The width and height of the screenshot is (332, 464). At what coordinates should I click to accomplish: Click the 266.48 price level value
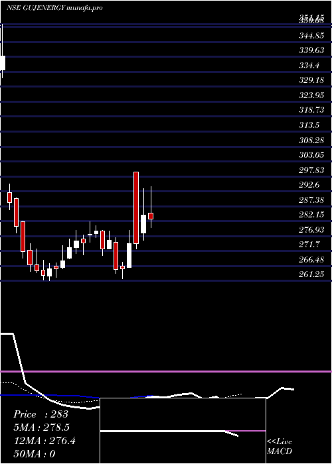(x=311, y=260)
